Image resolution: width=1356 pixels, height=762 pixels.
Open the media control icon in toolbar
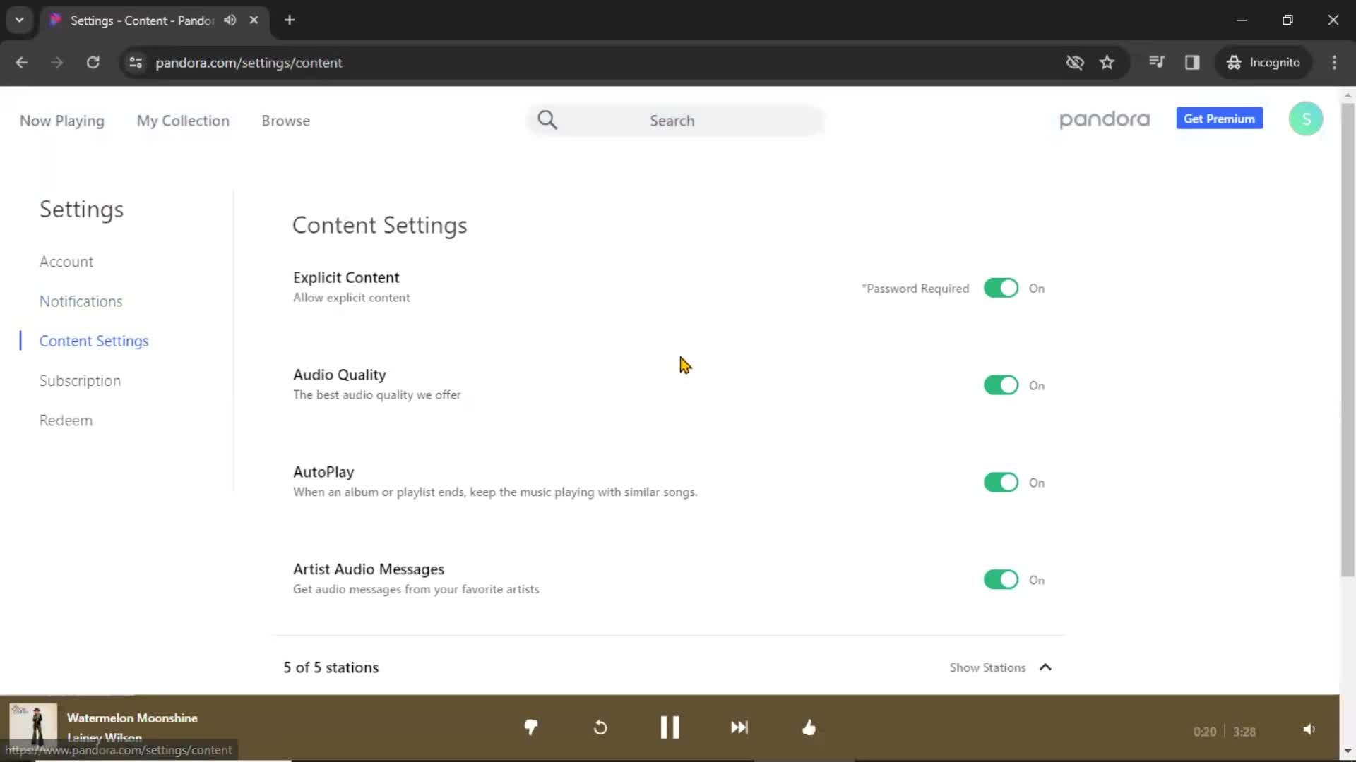(x=1157, y=62)
